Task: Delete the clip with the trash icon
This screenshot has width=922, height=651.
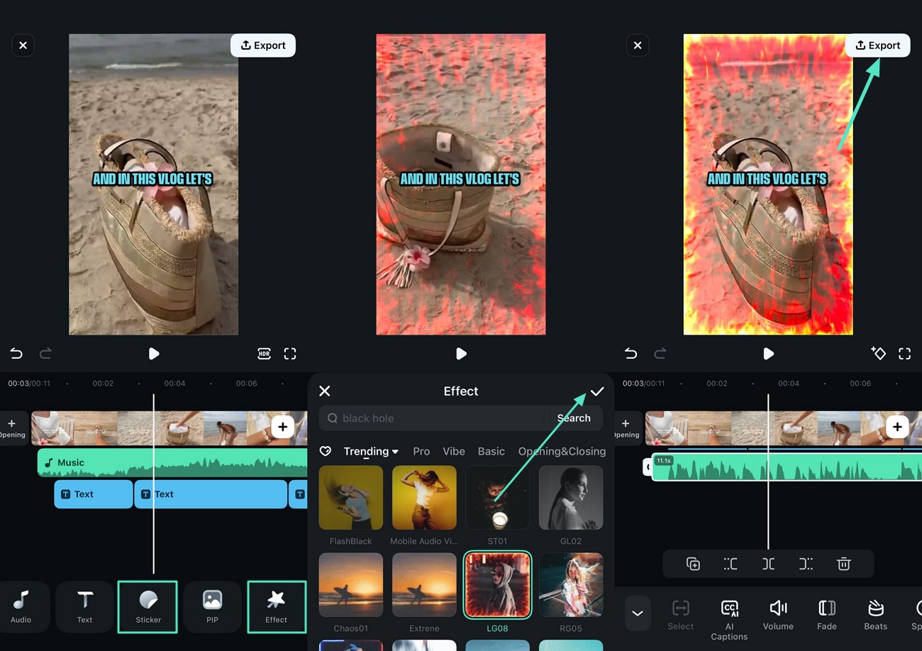Action: coord(843,564)
